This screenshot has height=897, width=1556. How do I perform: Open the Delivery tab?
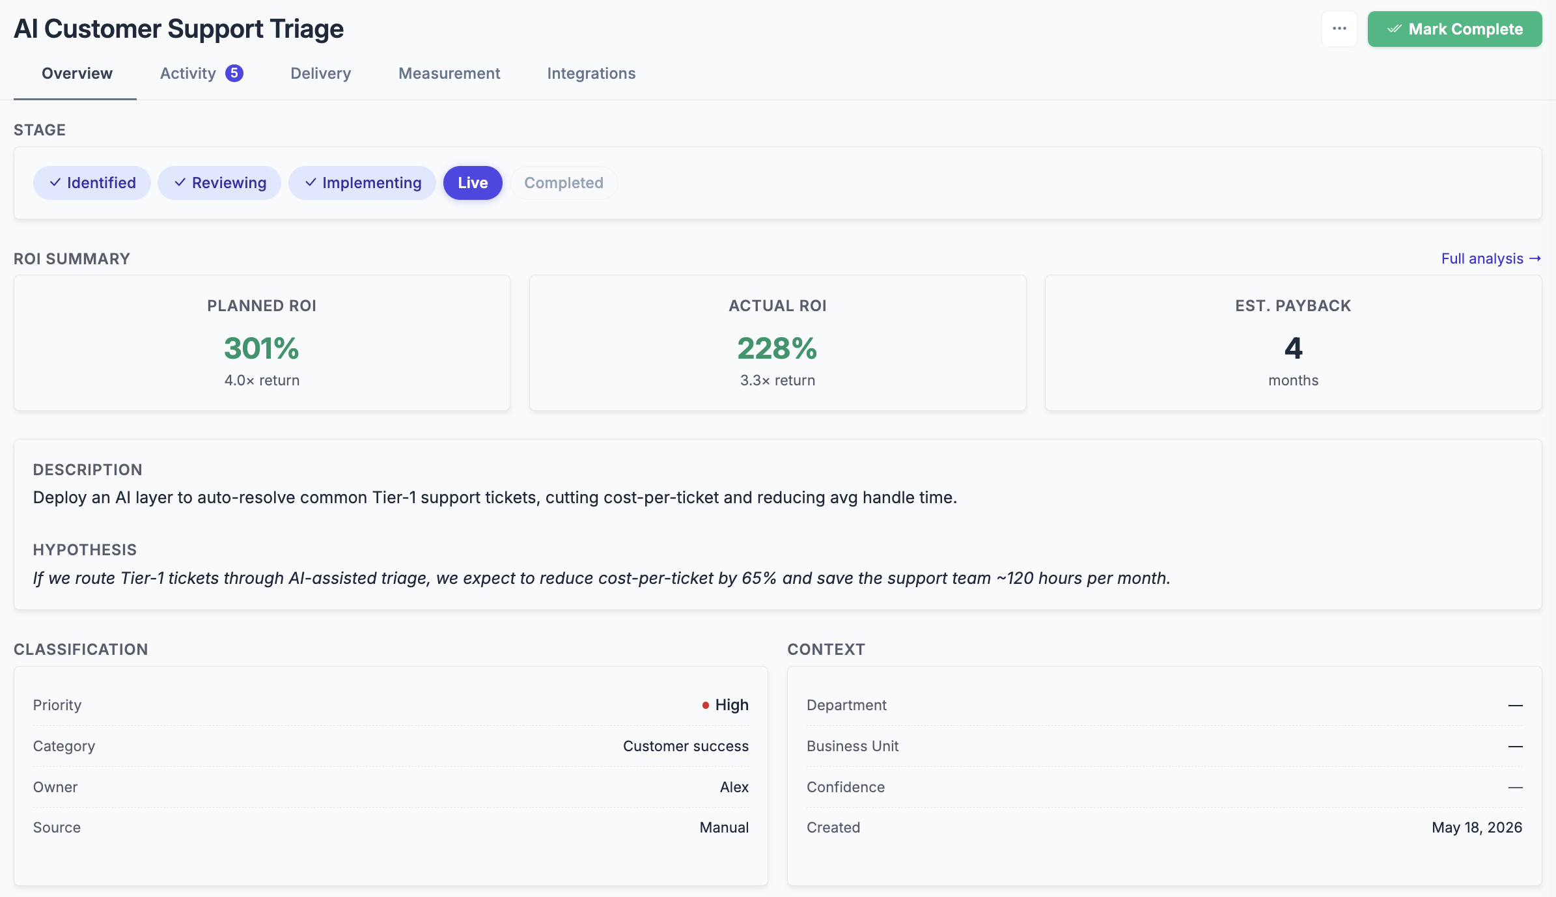(x=320, y=74)
